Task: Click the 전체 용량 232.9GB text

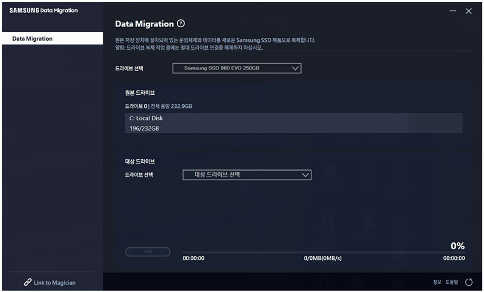Action: pyautogui.click(x=172, y=106)
